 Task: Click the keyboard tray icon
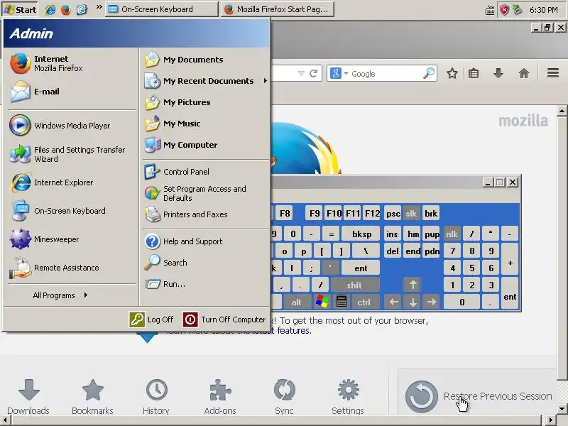[x=490, y=11]
